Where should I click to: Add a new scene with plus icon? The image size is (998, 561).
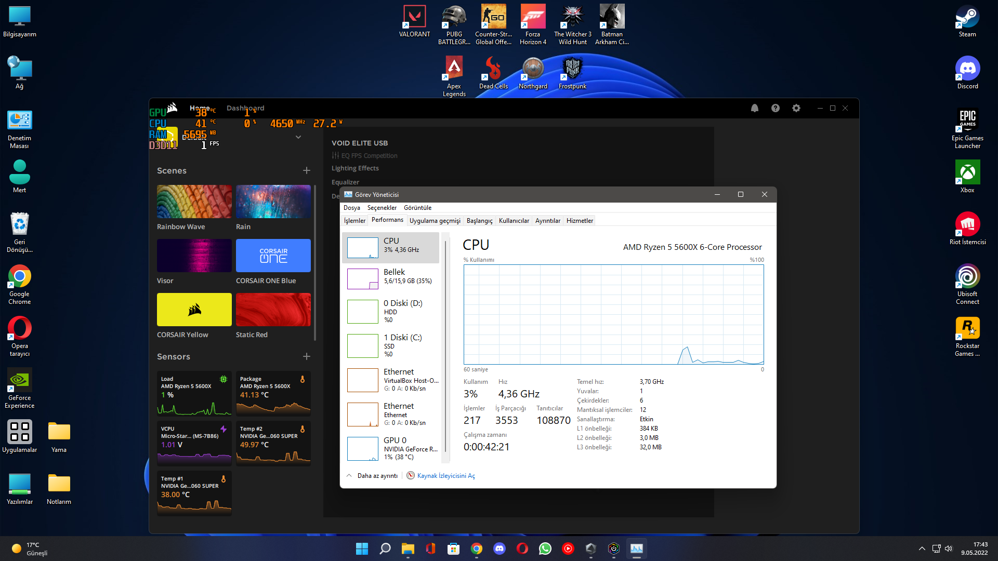[x=307, y=170]
